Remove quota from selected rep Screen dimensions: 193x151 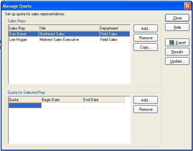coord(145,109)
